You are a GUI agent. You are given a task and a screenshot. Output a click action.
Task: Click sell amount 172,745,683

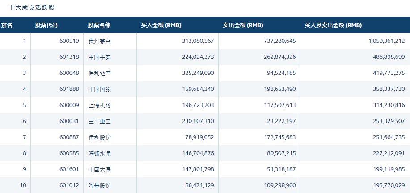coord(280,137)
